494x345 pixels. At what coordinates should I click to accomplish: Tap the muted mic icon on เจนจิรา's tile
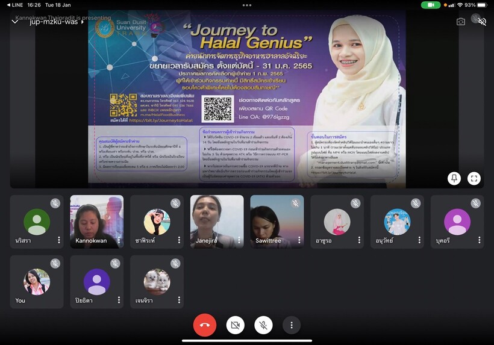(x=175, y=264)
